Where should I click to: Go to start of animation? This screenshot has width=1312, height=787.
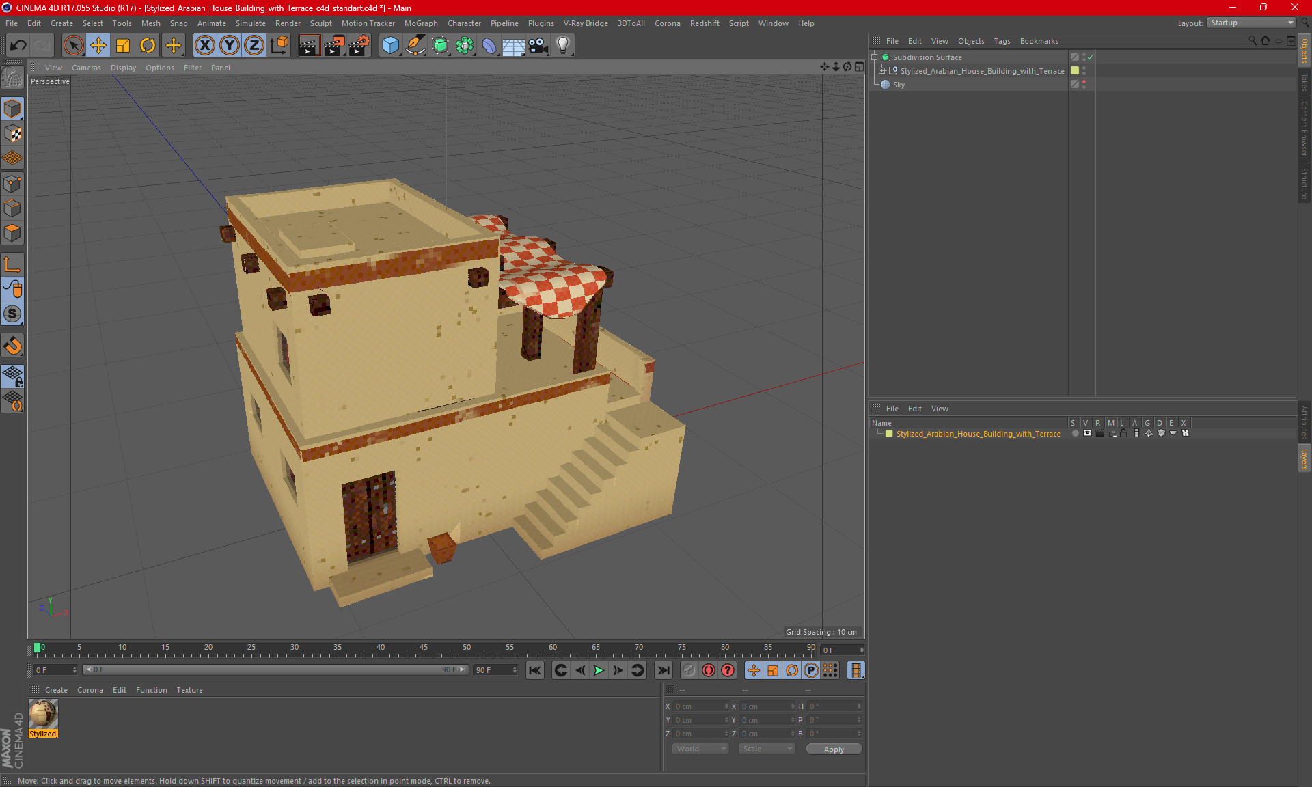pyautogui.click(x=535, y=670)
